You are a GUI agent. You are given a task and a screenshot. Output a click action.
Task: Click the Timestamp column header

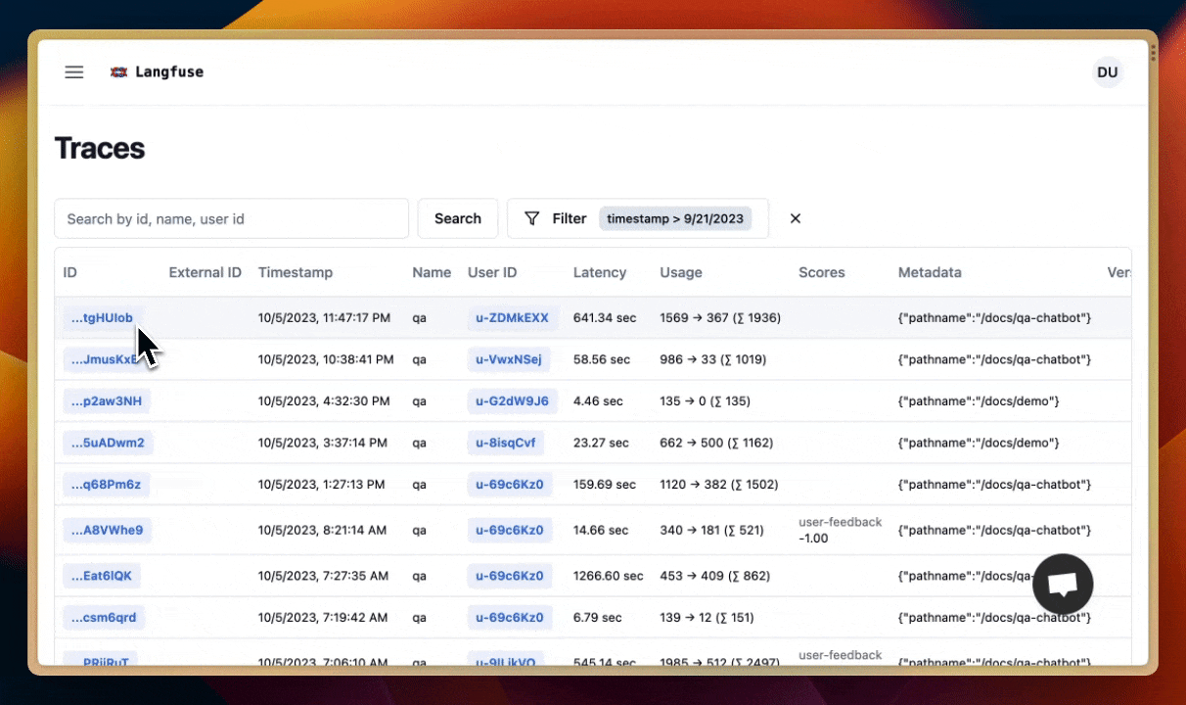(x=296, y=272)
